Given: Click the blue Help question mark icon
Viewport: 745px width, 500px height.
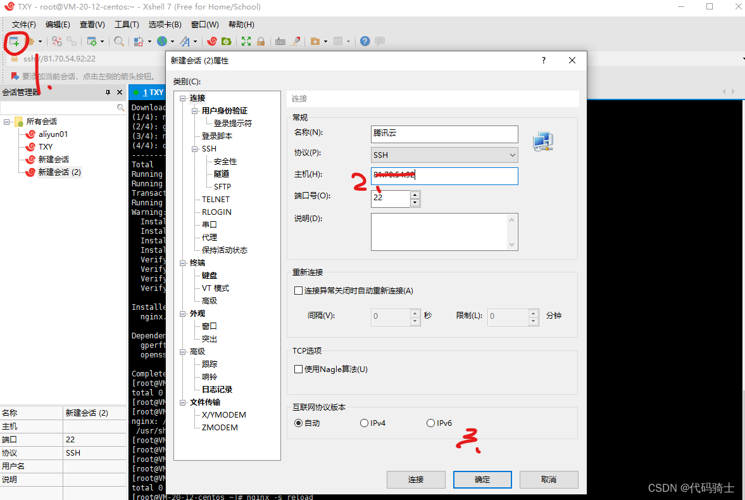Looking at the screenshot, I should click(x=365, y=41).
